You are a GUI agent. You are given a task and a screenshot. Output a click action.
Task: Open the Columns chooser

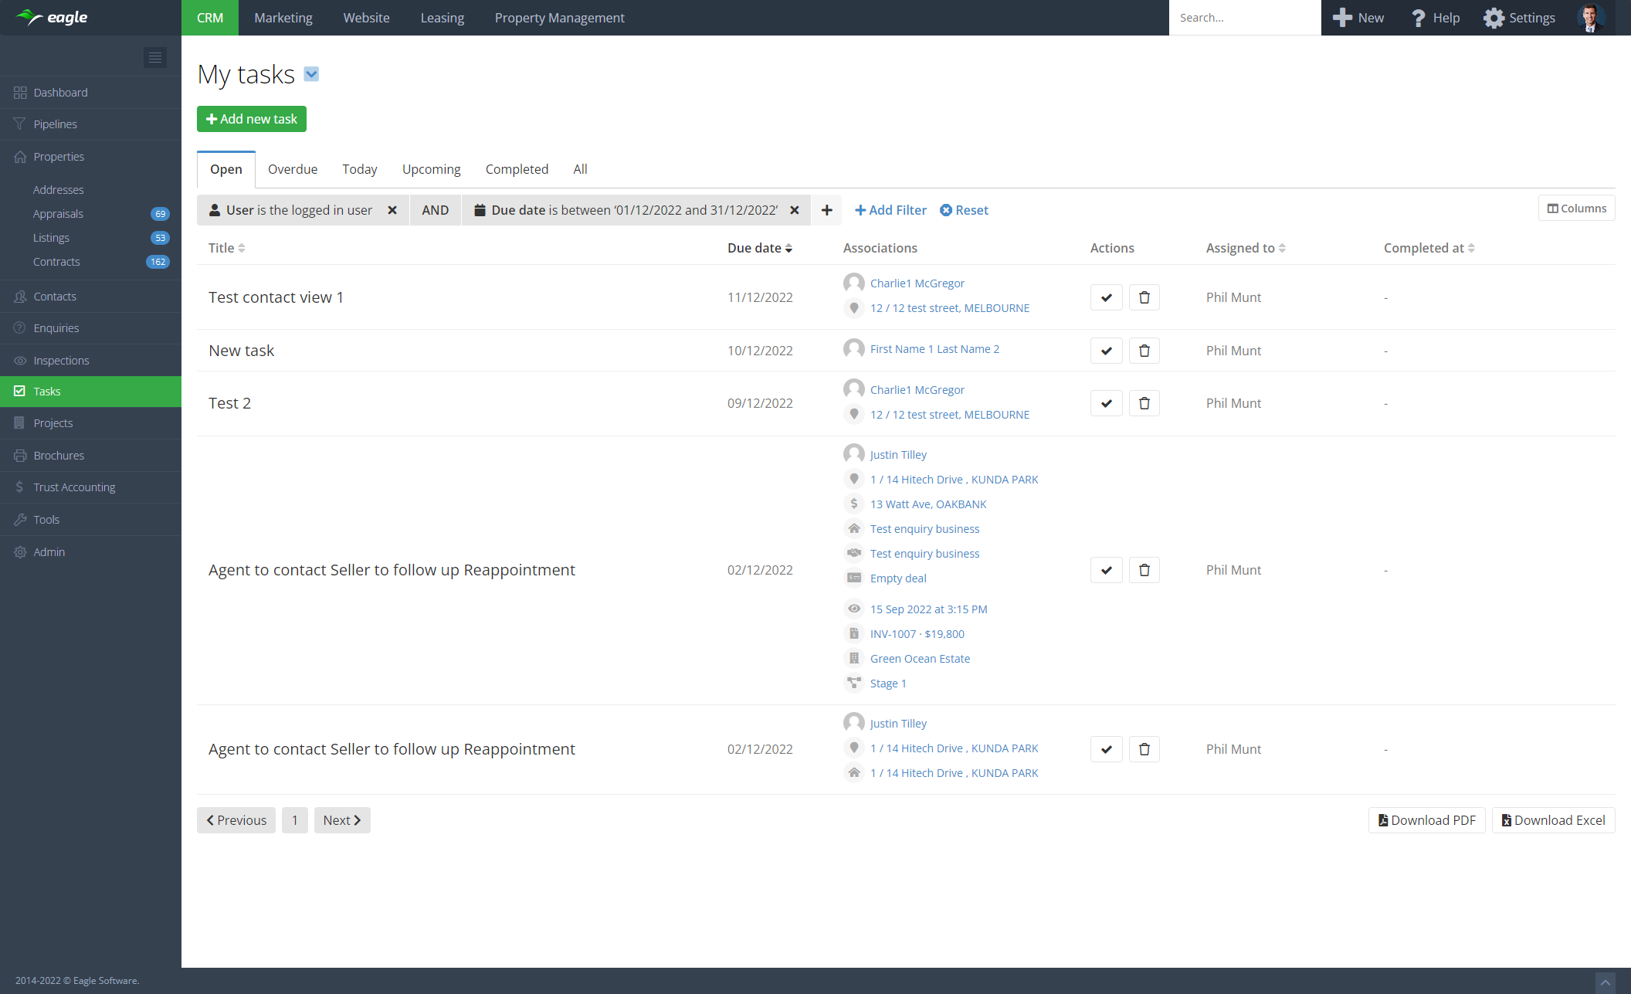1576,209
